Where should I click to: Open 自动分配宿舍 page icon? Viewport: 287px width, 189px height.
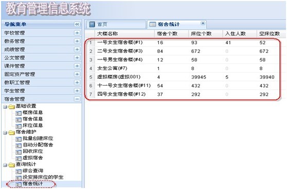click(x=19, y=145)
